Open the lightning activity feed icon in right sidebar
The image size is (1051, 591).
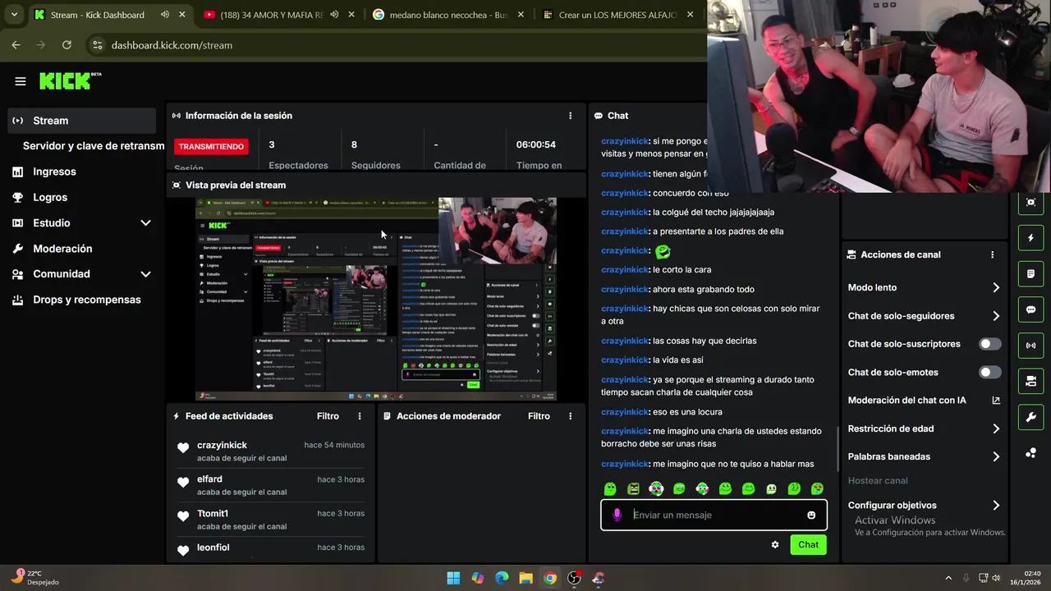1030,238
